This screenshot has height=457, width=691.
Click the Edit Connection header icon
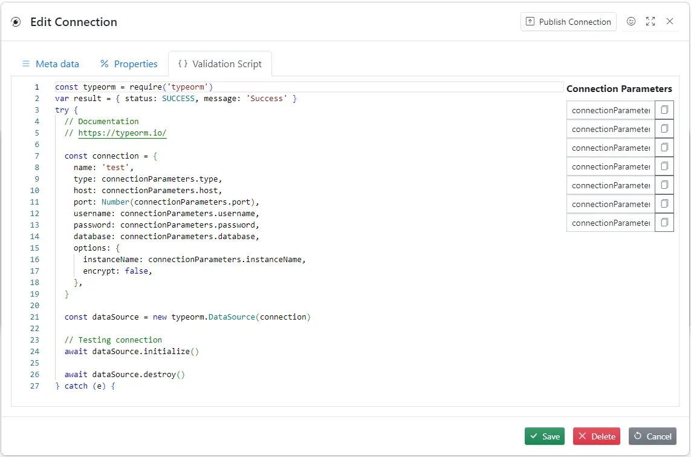click(x=15, y=21)
